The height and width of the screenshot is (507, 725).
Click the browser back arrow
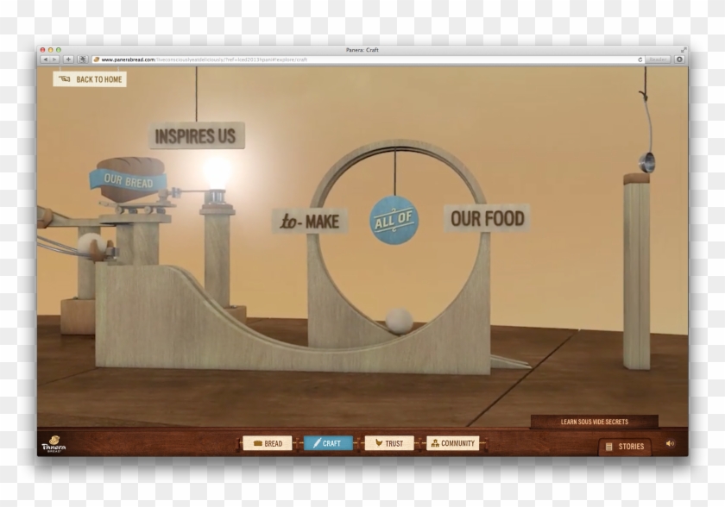45,59
